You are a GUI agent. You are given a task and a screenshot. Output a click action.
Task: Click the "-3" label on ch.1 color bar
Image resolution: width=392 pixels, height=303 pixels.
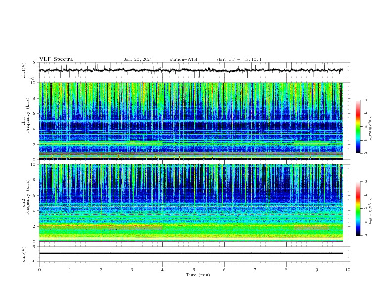click(365, 100)
